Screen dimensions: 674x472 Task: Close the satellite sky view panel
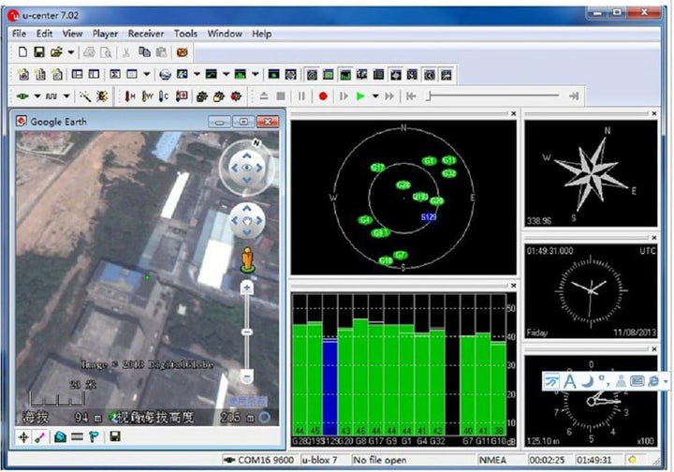[x=513, y=113]
